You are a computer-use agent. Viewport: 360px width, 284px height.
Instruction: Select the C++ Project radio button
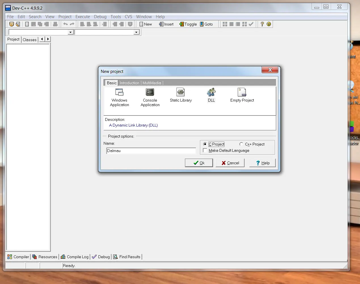tap(241, 144)
